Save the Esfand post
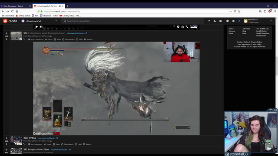This screenshot has height=156, width=278. (57, 39)
